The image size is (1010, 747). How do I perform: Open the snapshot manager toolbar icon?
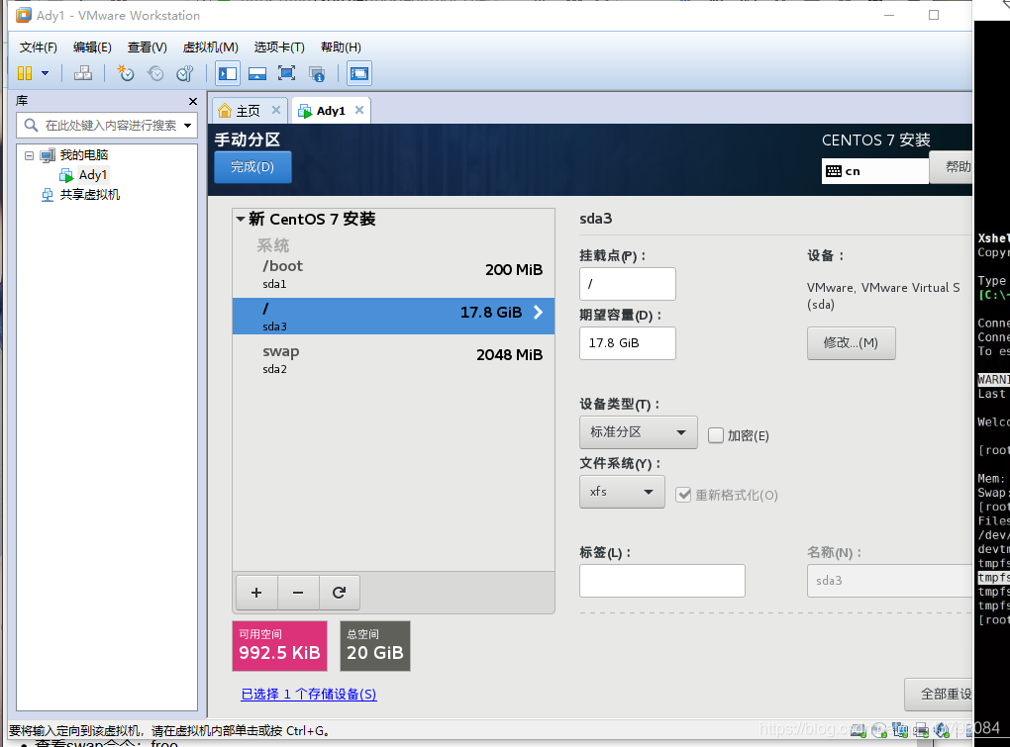[185, 73]
